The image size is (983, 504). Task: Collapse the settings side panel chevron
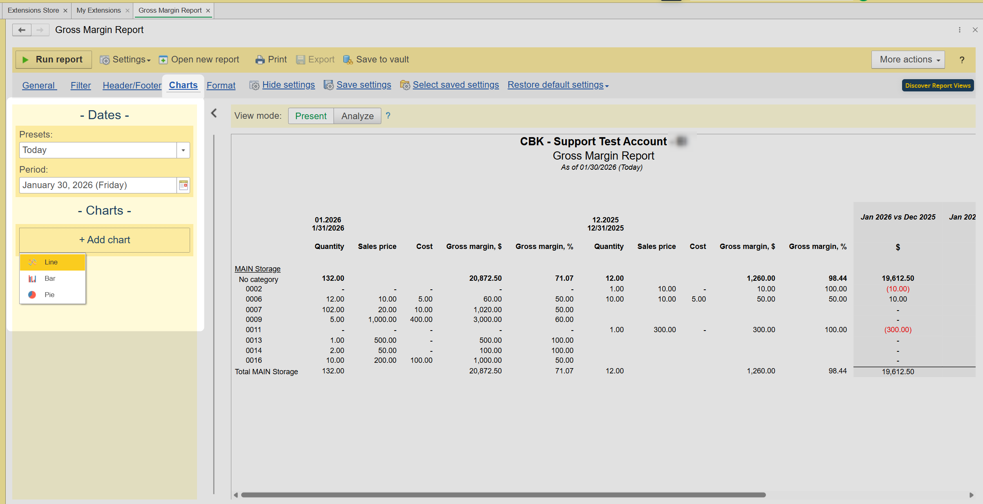[x=214, y=113]
